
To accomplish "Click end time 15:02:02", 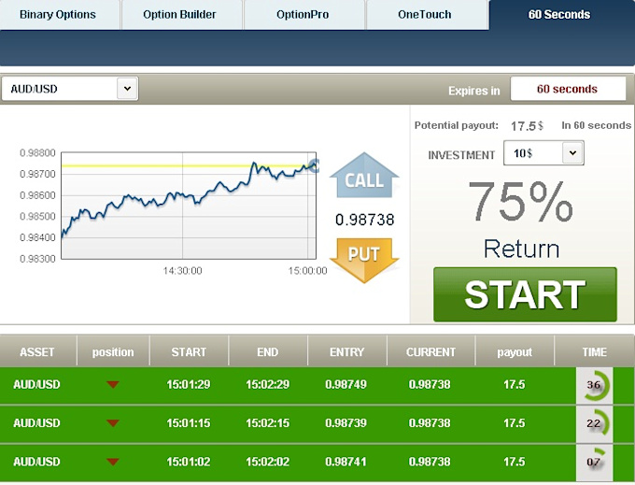I will click(268, 462).
